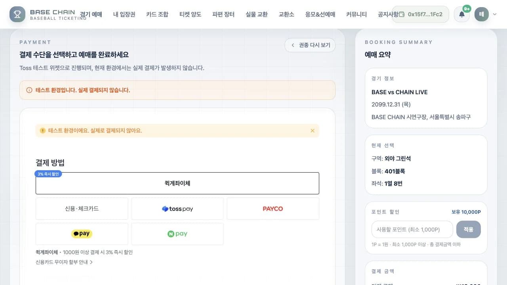Dismiss the yellow test environment notice

pos(313,131)
